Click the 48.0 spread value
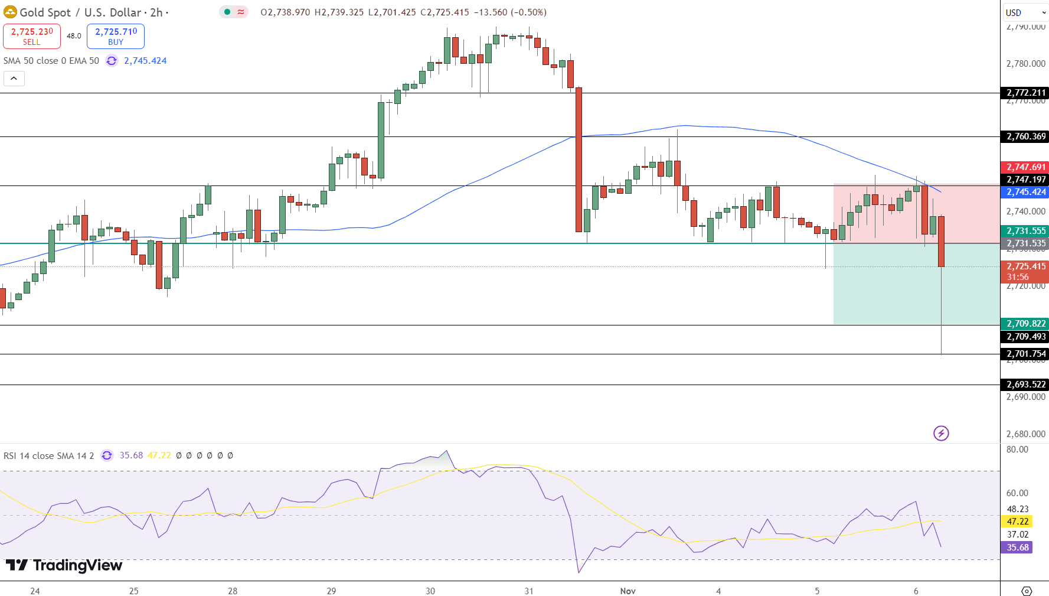This screenshot has height=596, width=1049. click(74, 36)
